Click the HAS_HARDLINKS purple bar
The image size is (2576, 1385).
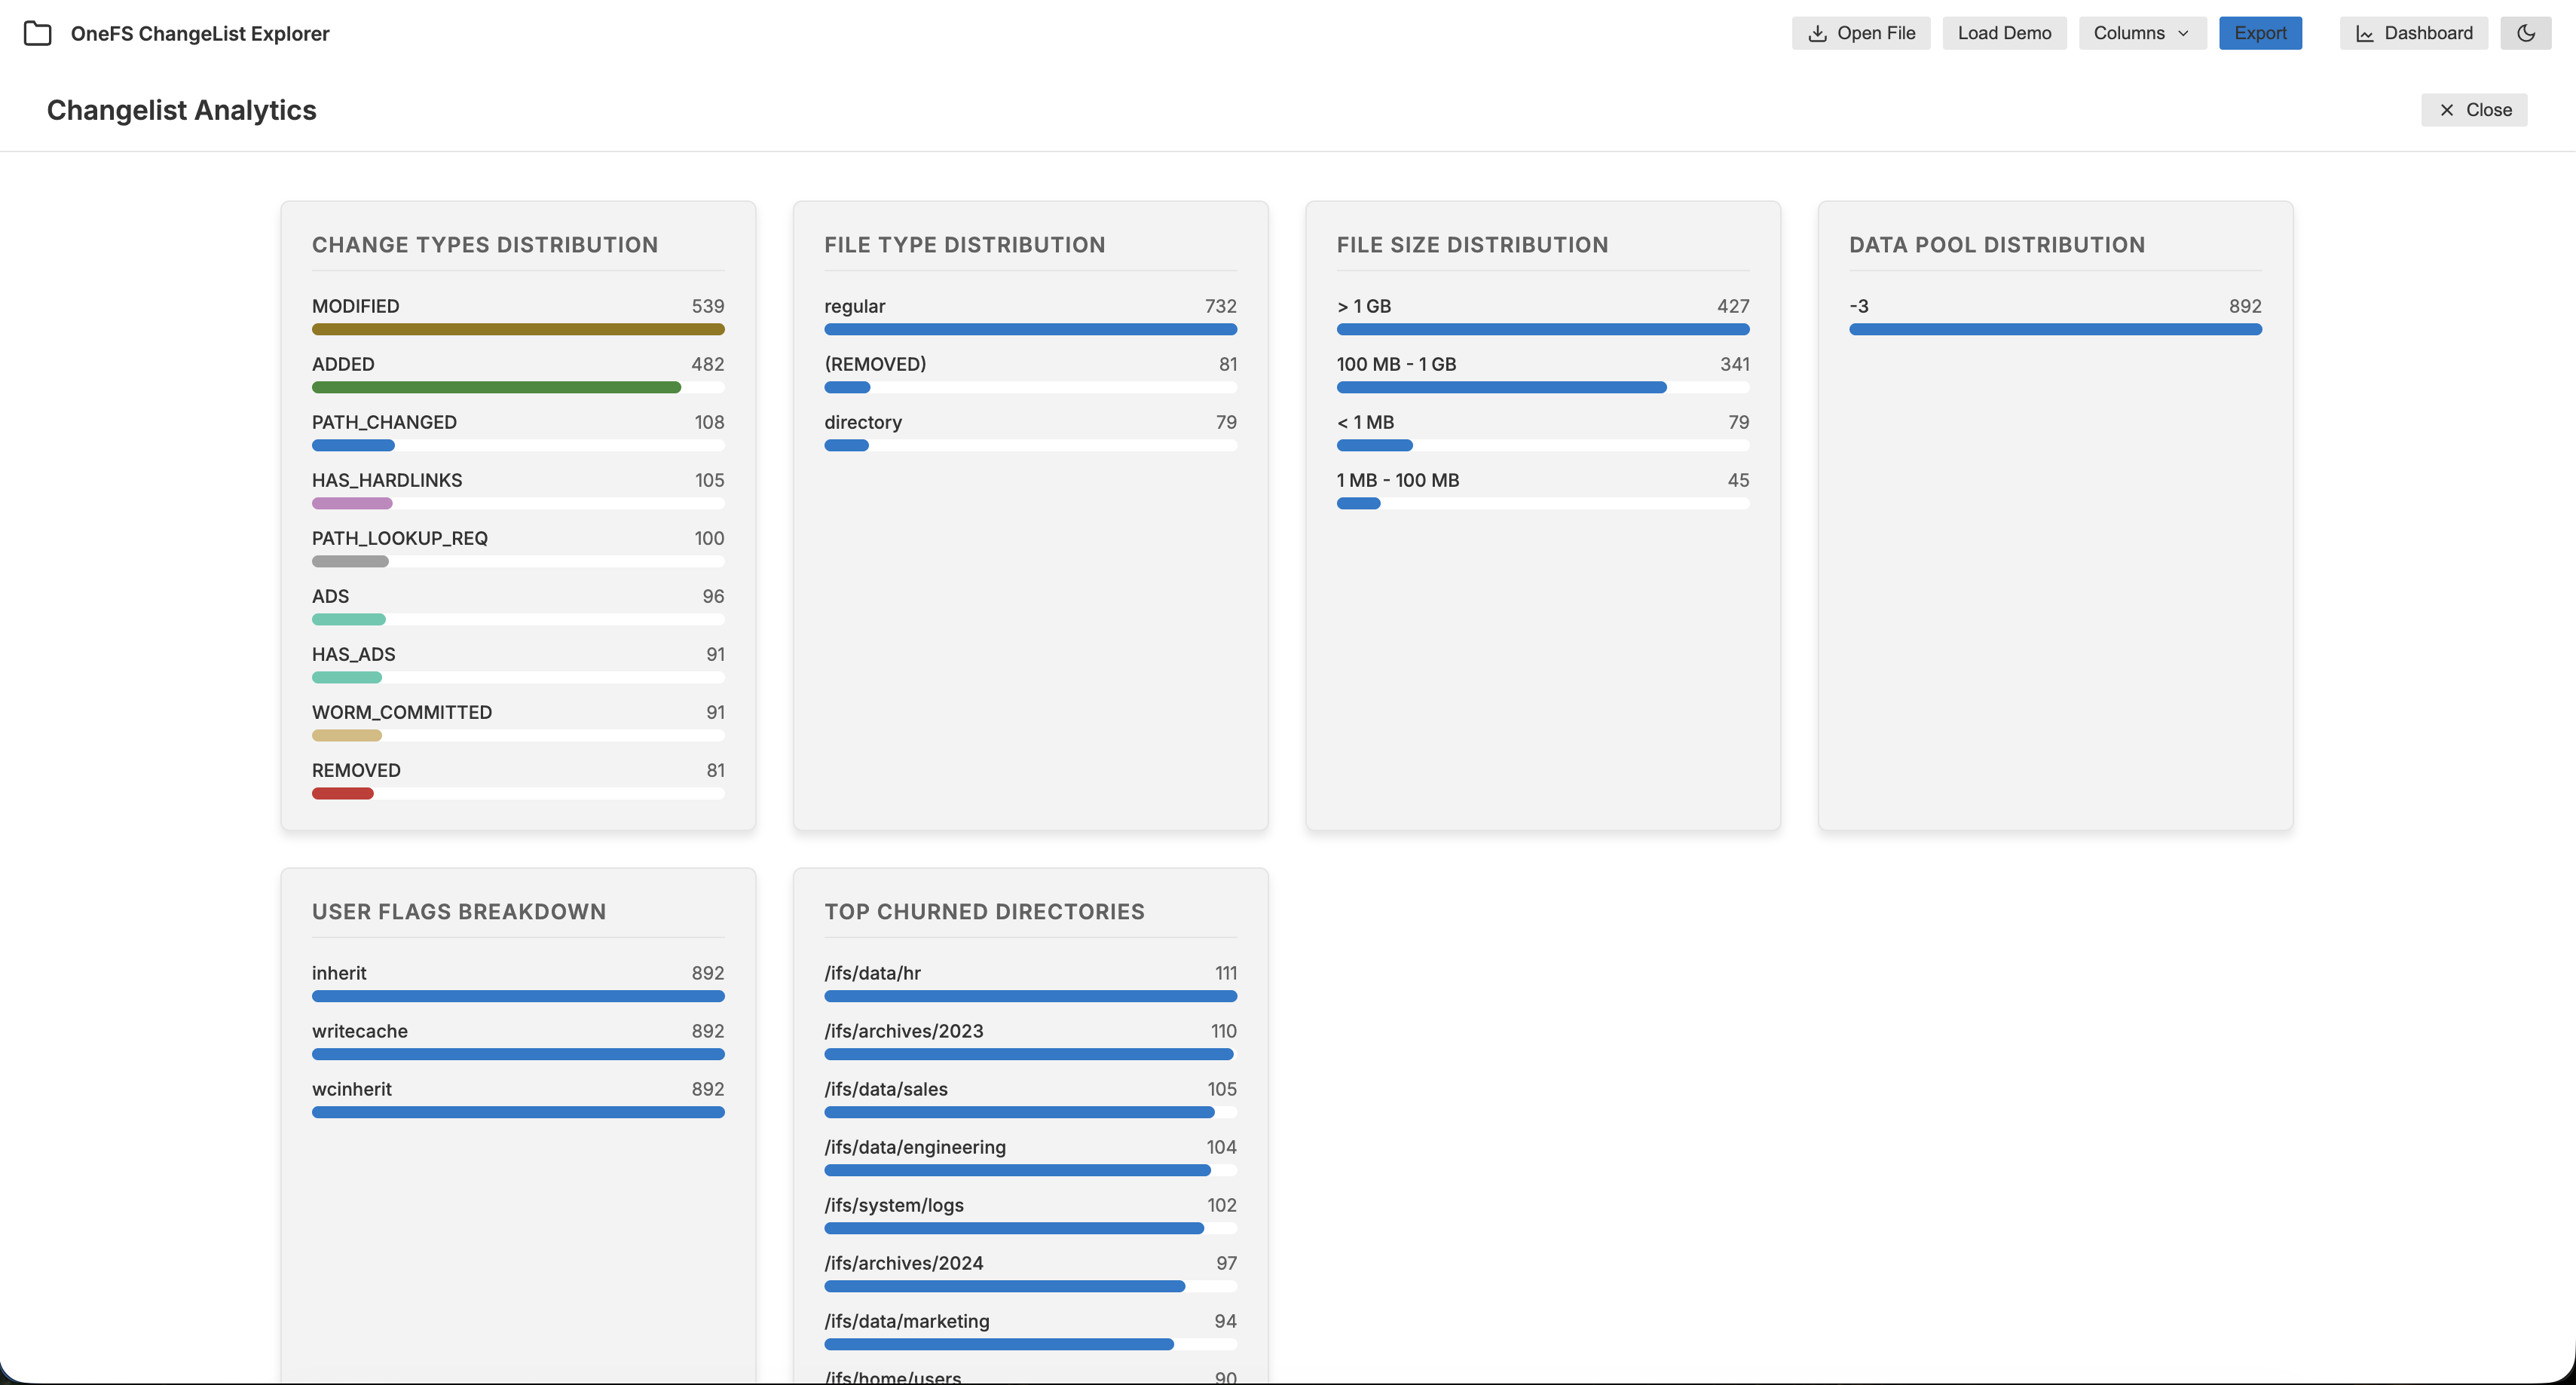click(352, 503)
